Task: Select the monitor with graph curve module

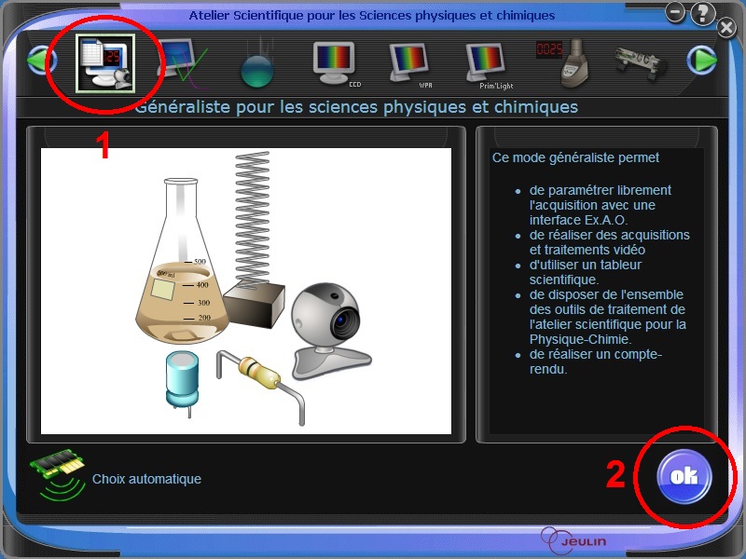Action: 181,61
